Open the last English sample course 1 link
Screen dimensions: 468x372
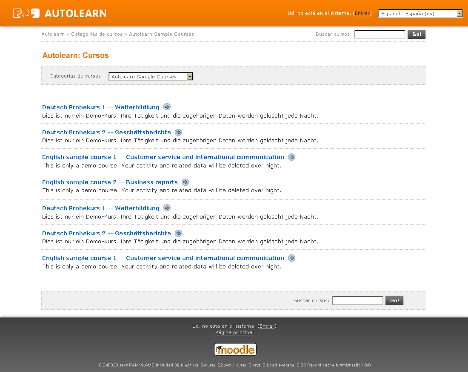pyautogui.click(x=163, y=258)
